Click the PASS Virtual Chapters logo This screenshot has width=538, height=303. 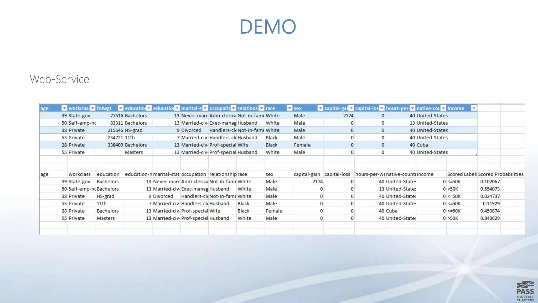coord(525,291)
